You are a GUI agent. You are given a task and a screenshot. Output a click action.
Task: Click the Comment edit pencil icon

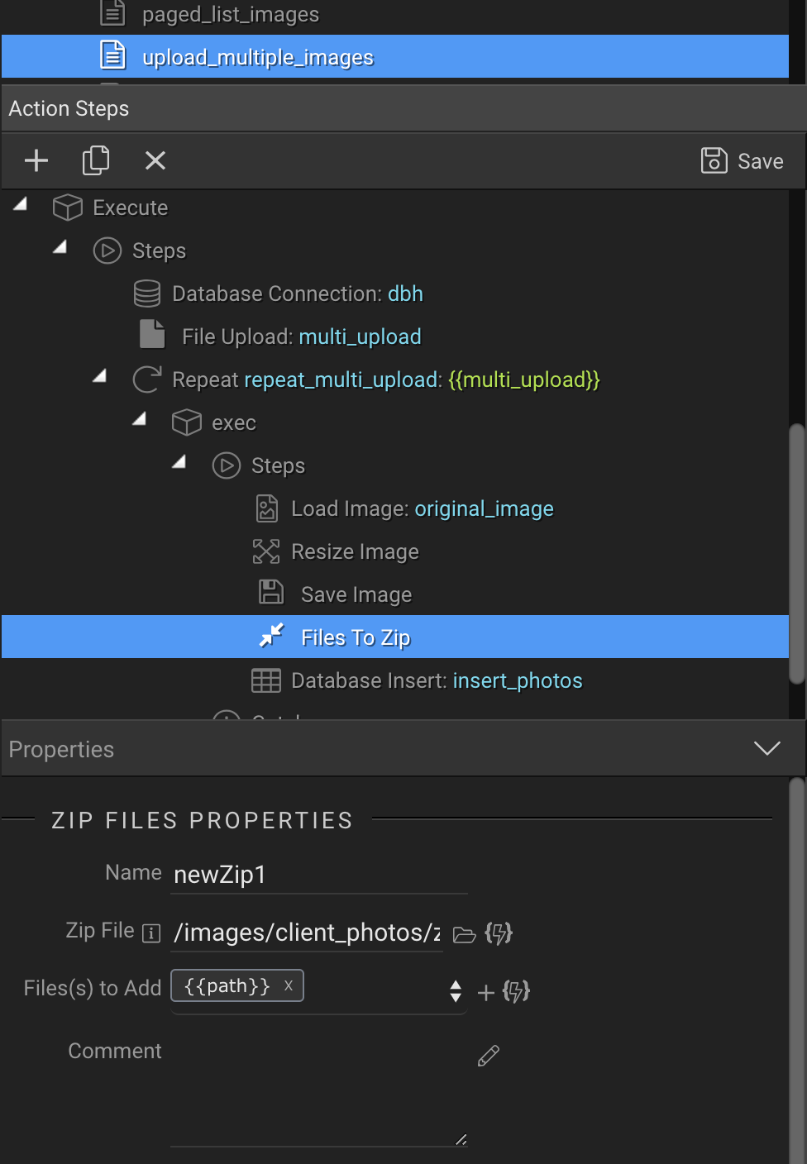(x=489, y=1056)
